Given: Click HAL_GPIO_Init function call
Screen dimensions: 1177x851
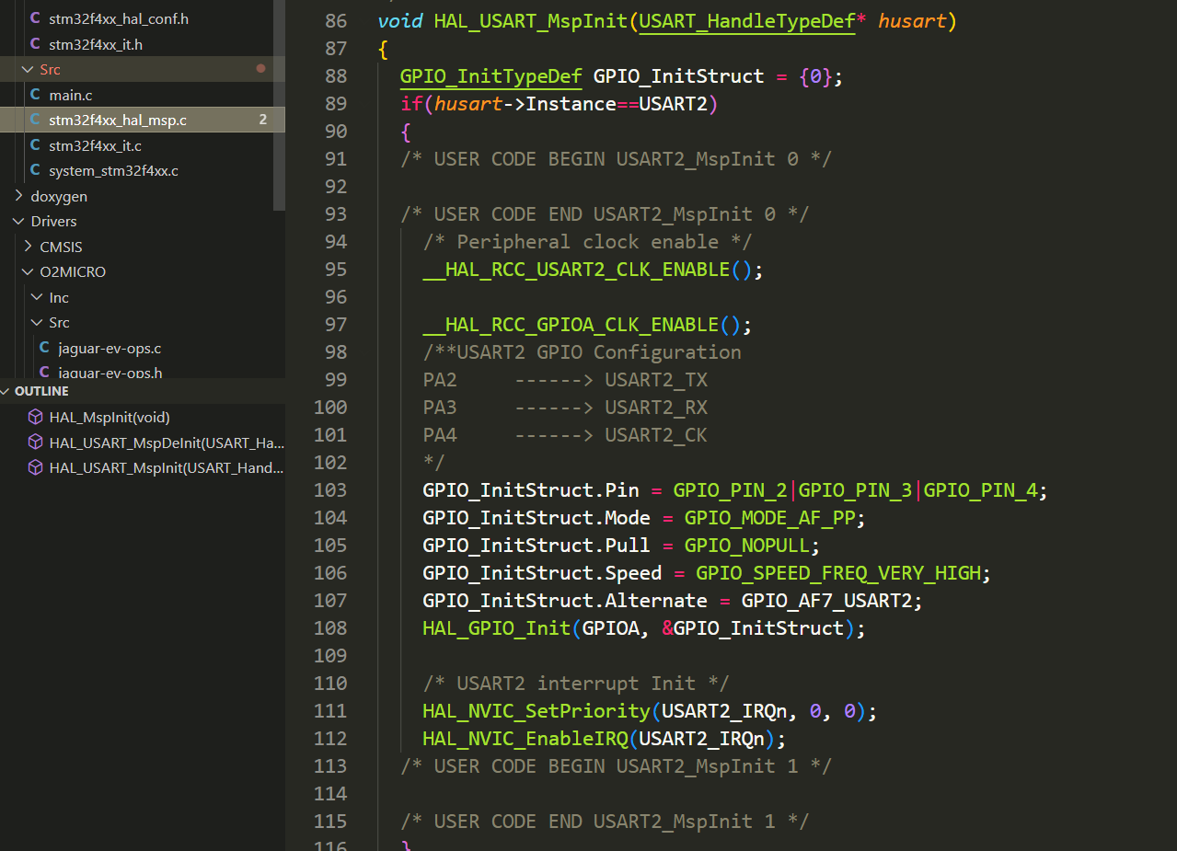Looking at the screenshot, I should click(496, 628).
